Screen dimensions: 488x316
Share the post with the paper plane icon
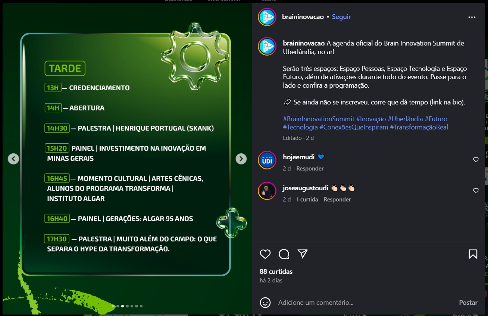pos(303,254)
